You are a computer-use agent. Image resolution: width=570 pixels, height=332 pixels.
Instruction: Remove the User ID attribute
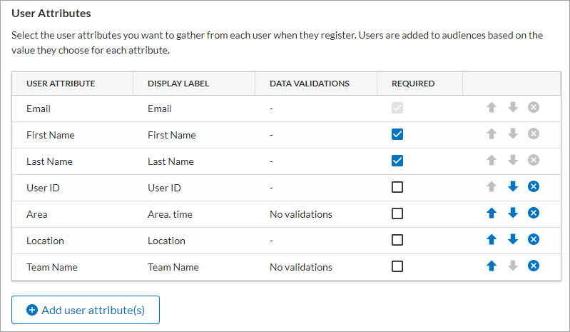click(534, 187)
